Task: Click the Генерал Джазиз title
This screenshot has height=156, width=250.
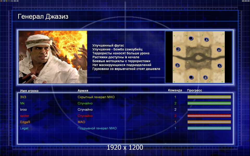Action: point(43,16)
